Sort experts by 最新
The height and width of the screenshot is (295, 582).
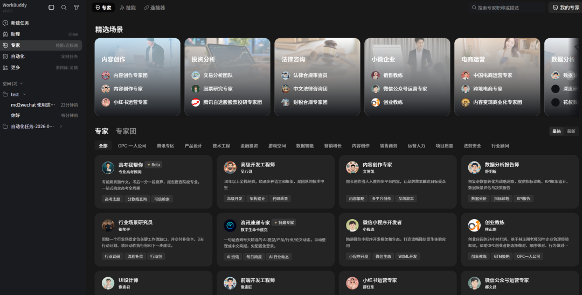pos(571,131)
